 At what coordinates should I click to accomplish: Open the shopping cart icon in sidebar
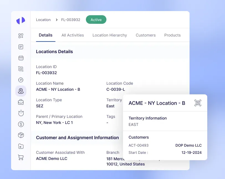(21, 157)
